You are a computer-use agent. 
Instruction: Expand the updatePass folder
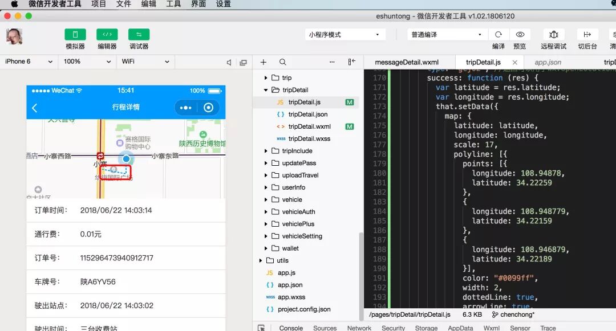(x=266, y=163)
